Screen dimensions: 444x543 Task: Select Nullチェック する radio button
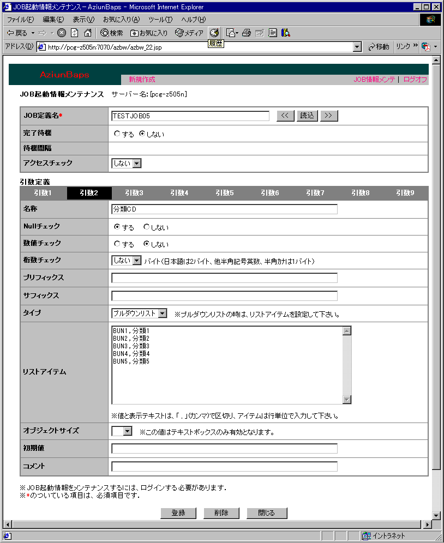pos(117,226)
